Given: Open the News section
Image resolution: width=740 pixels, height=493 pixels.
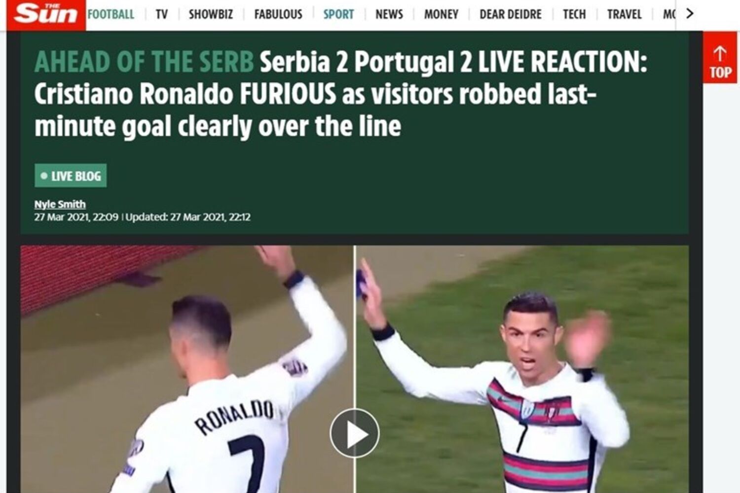Looking at the screenshot, I should pyautogui.click(x=389, y=14).
